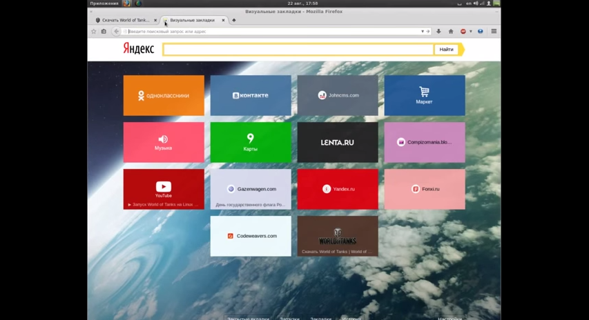Open the Yandex.ru tile
589x320 pixels.
[338, 189]
